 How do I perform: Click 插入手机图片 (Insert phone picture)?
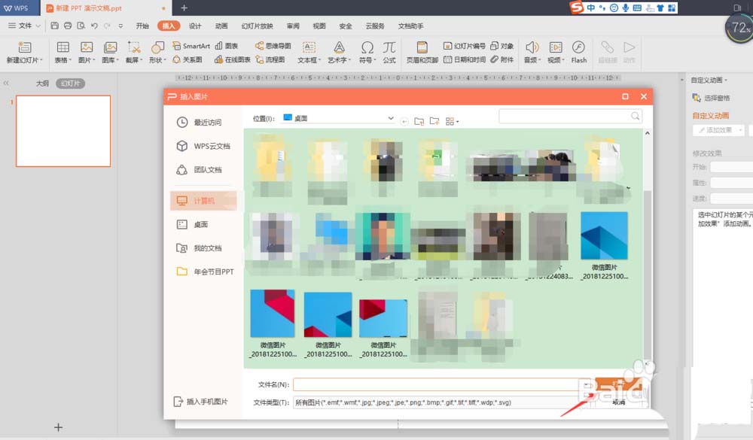click(x=201, y=401)
